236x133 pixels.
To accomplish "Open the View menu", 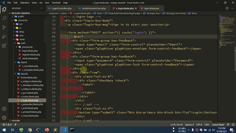I will [34, 3].
